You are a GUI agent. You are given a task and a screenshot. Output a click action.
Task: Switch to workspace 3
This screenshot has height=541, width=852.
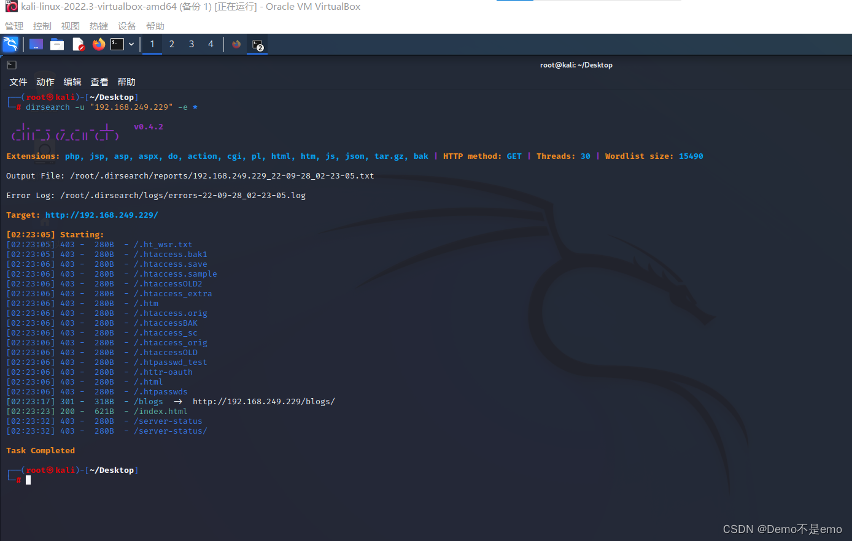(x=192, y=44)
